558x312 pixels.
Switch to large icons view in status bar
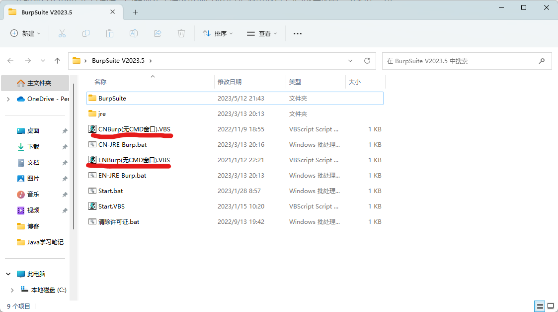[551, 306]
